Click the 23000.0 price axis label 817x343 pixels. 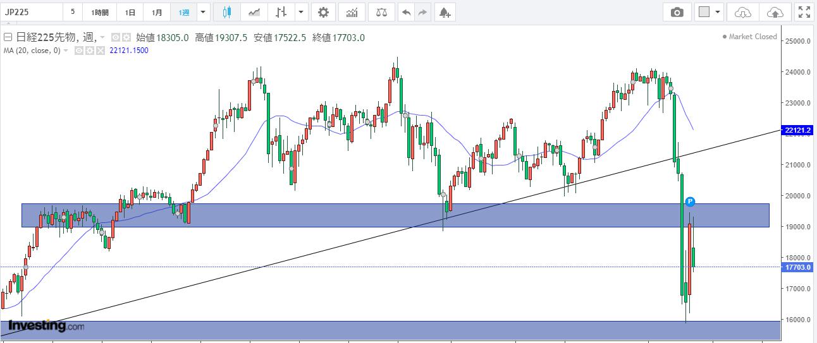tap(799, 103)
